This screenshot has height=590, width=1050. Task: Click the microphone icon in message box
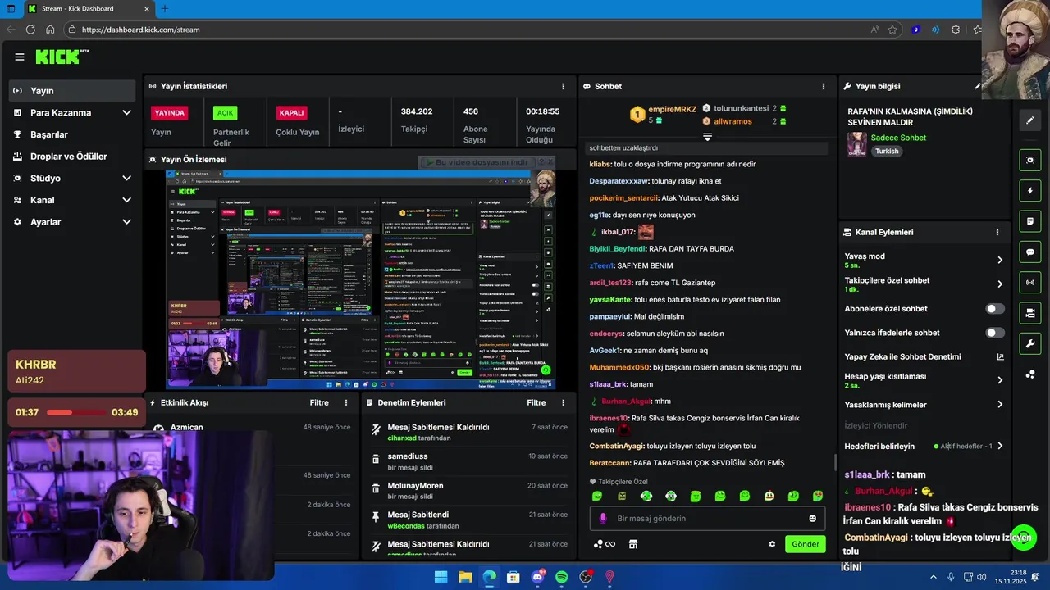603,518
